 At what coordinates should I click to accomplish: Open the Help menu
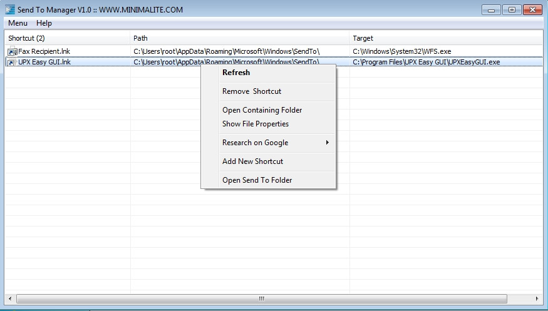click(x=44, y=23)
